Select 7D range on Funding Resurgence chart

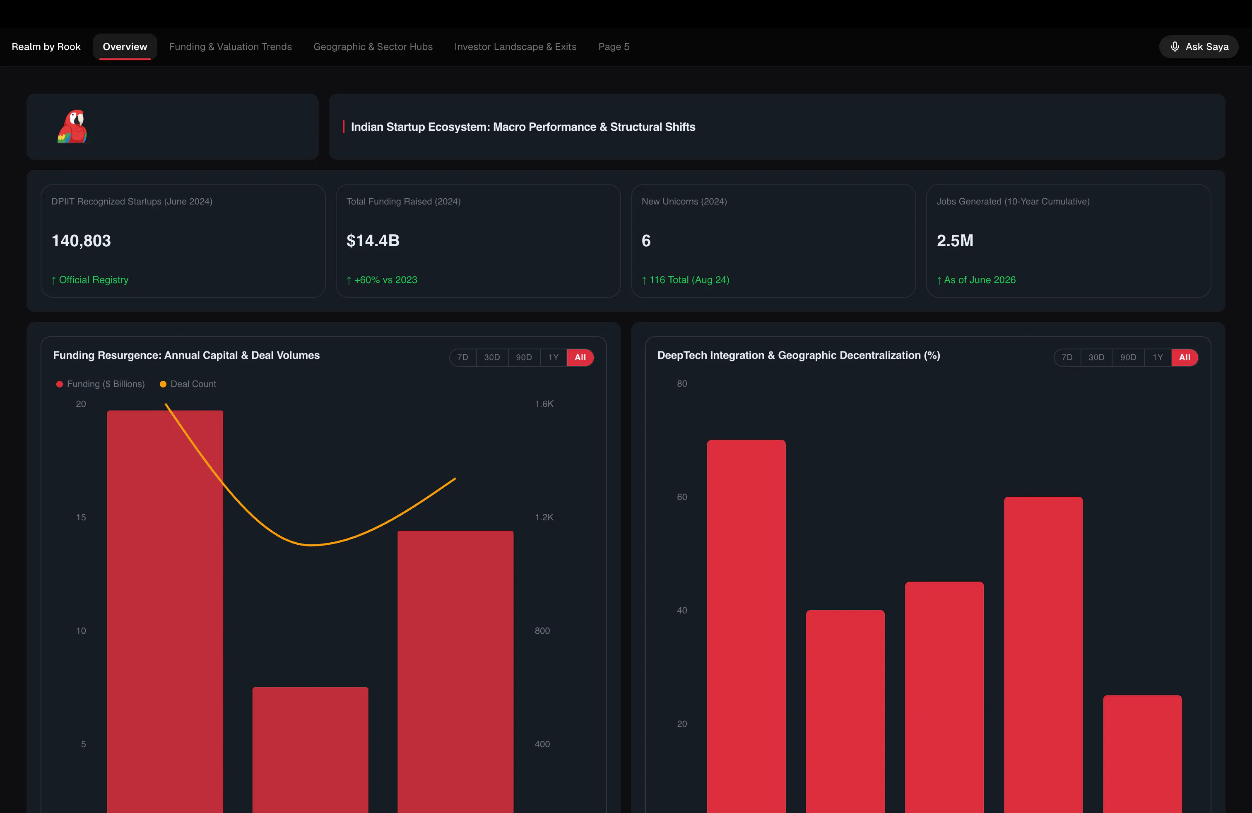pos(463,358)
